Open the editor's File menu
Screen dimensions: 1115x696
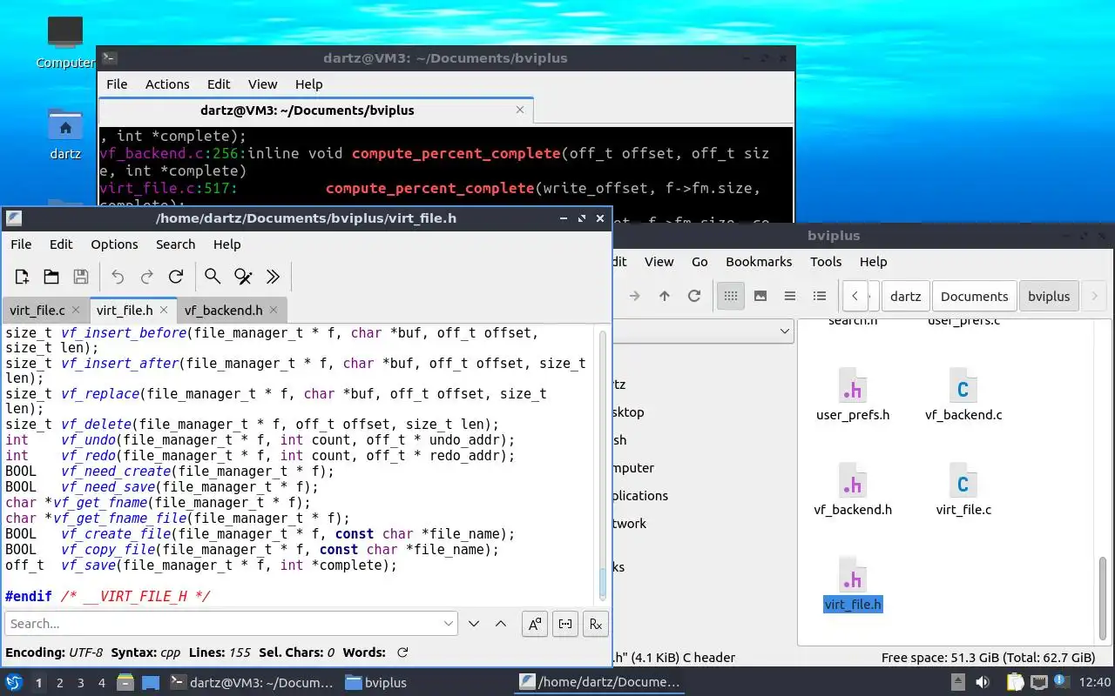(21, 244)
